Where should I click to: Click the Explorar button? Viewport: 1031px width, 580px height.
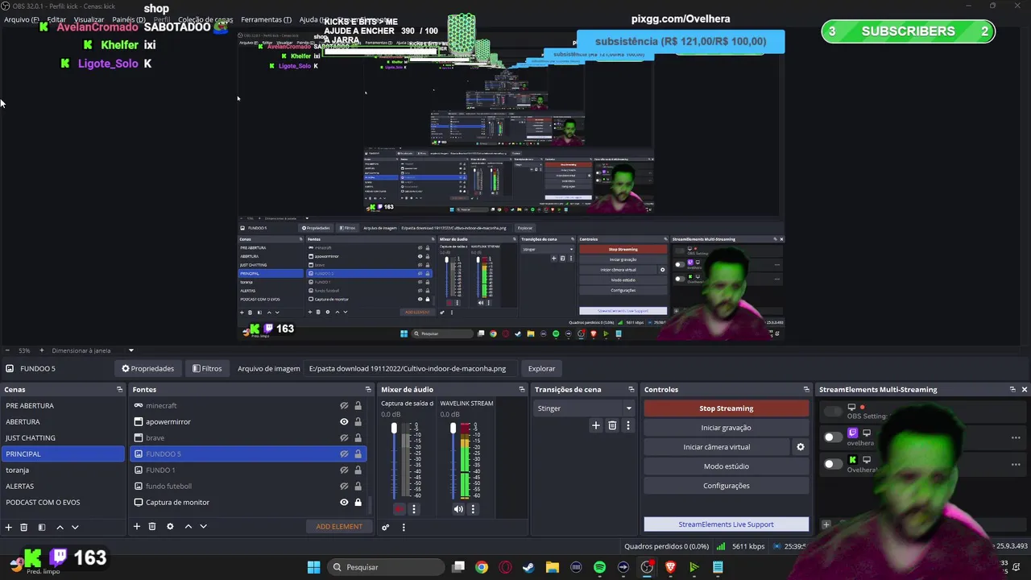point(541,368)
